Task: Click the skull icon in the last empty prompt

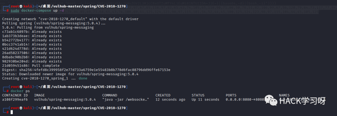Action: click(x=21, y=108)
